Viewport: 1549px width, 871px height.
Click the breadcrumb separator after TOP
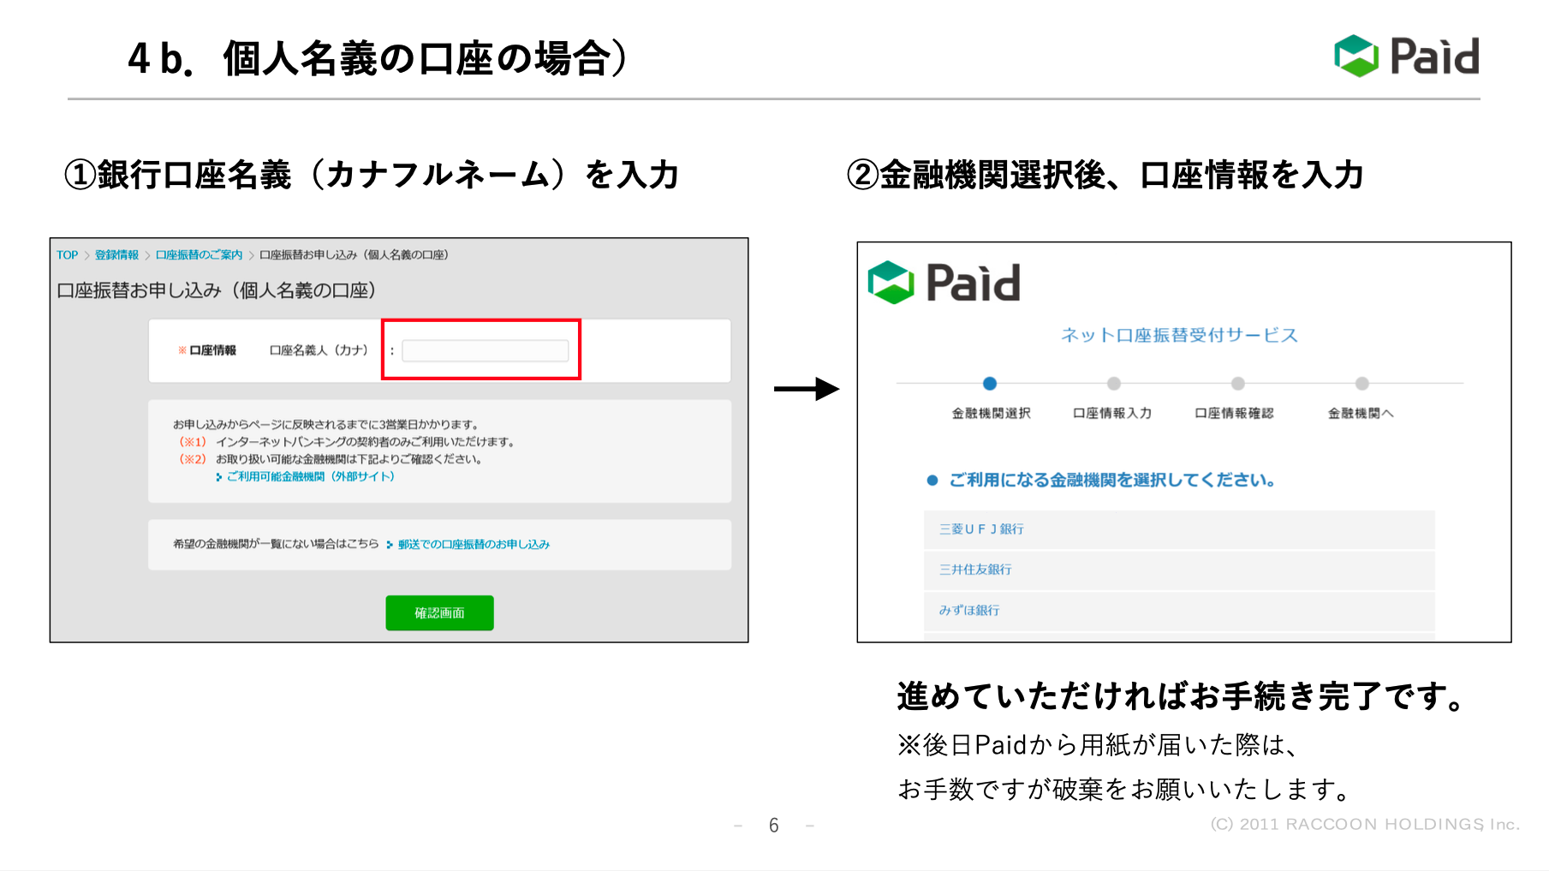click(x=85, y=254)
